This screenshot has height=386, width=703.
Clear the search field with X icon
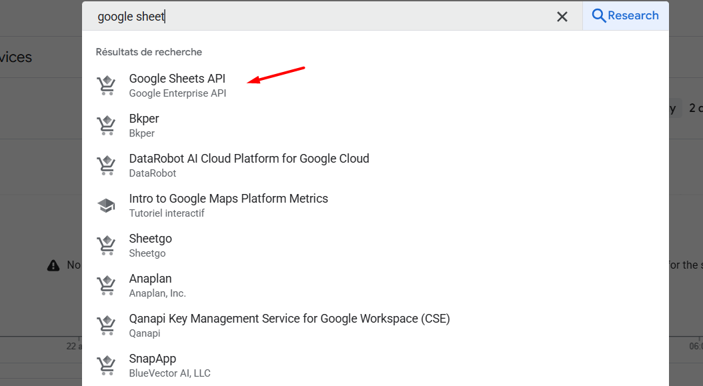(x=562, y=17)
